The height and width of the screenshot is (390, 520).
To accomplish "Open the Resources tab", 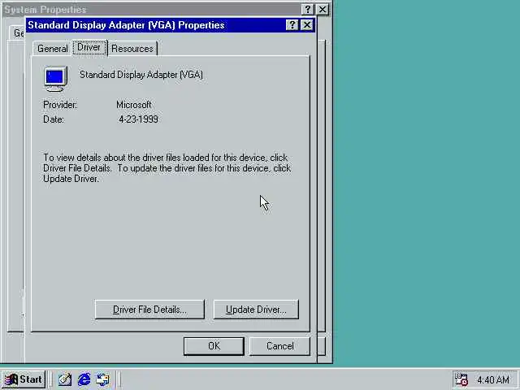I will [x=132, y=49].
